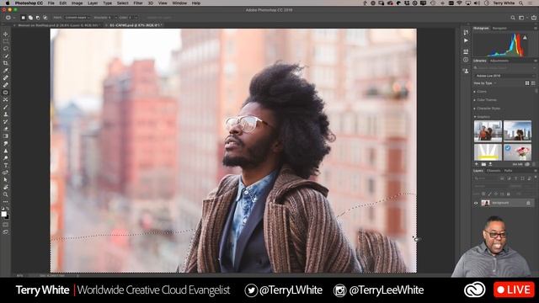Select the couple skyline library thumbnail
The width and height of the screenshot is (539, 303).
pos(488,131)
